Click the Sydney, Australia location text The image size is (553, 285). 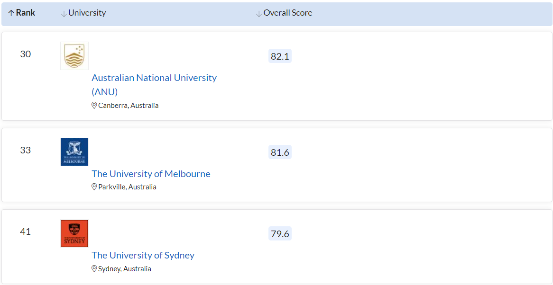coord(125,269)
